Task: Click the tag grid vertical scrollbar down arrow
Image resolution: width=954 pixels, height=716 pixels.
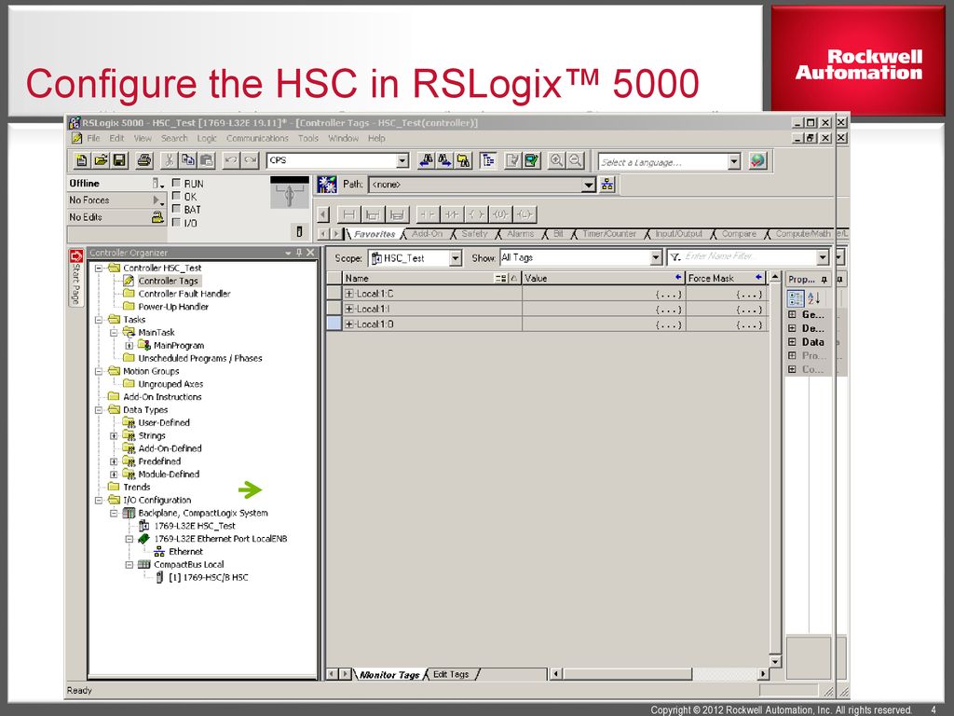Action: click(x=775, y=661)
